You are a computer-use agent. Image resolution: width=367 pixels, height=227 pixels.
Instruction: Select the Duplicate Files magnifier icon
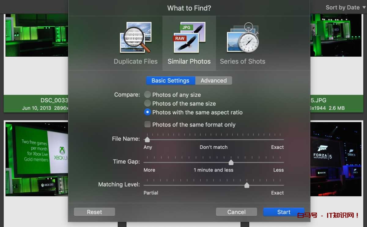[x=135, y=38]
